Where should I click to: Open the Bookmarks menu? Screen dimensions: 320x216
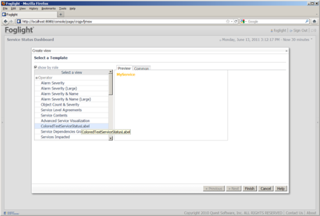point(48,8)
